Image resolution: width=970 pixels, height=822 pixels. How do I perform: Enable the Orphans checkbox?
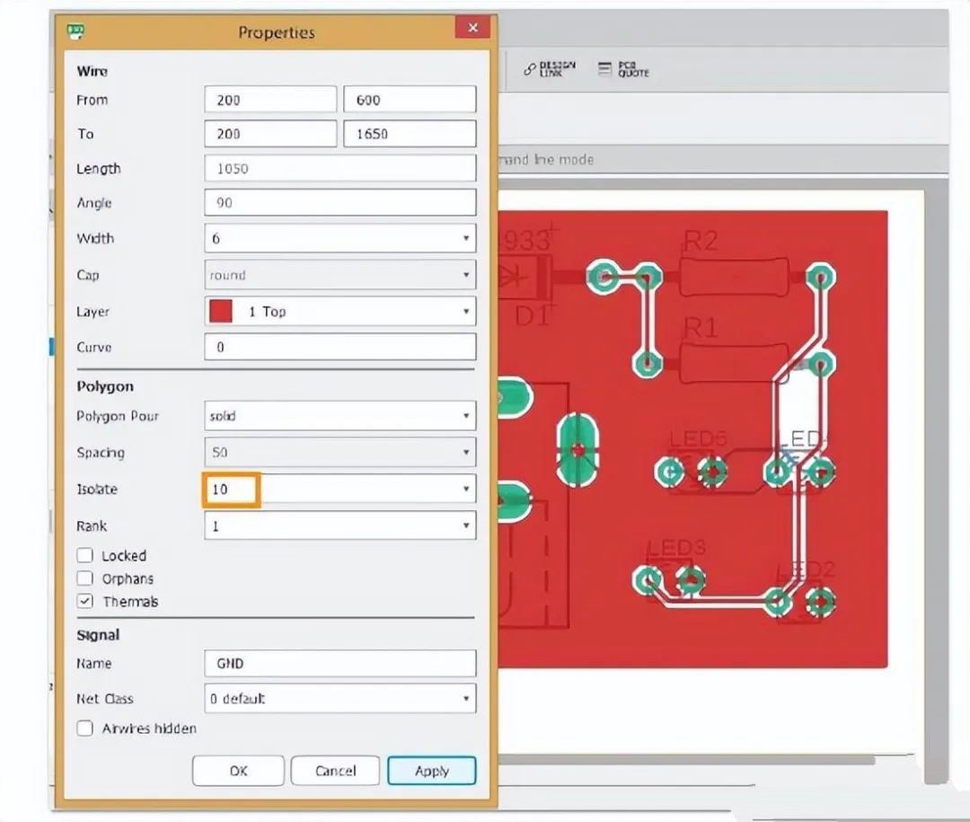pyautogui.click(x=85, y=579)
